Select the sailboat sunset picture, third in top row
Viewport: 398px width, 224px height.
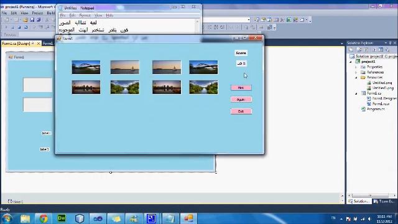pos(167,67)
